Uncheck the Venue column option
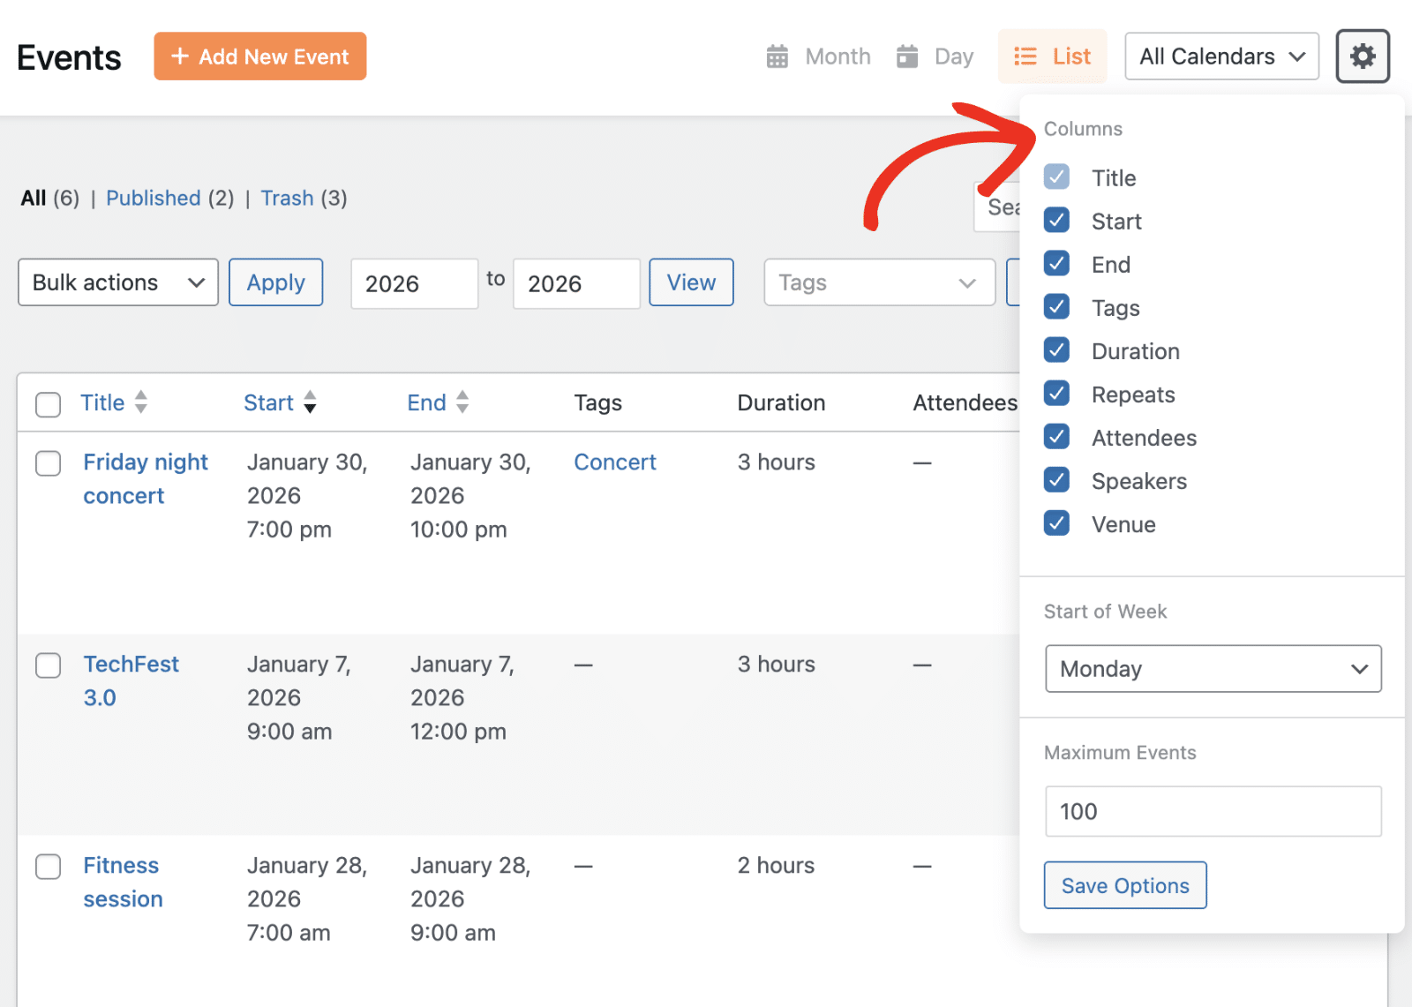This screenshot has width=1412, height=1007. [1056, 523]
